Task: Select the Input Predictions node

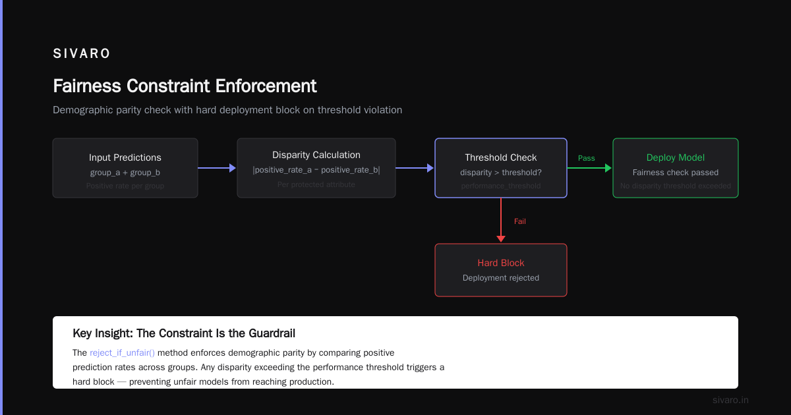Action: 125,168
